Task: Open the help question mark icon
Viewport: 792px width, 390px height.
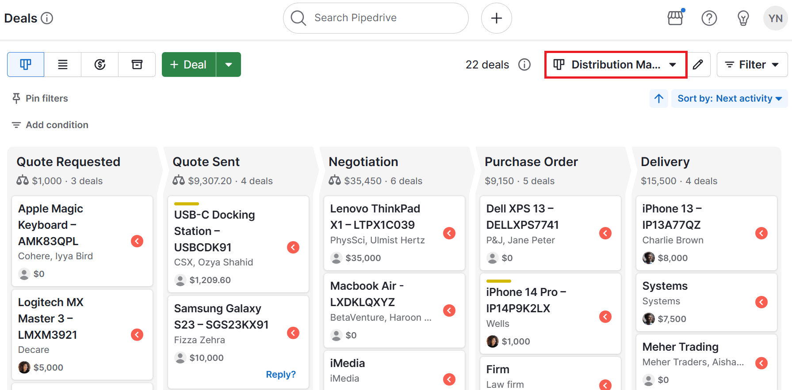Action: point(709,18)
